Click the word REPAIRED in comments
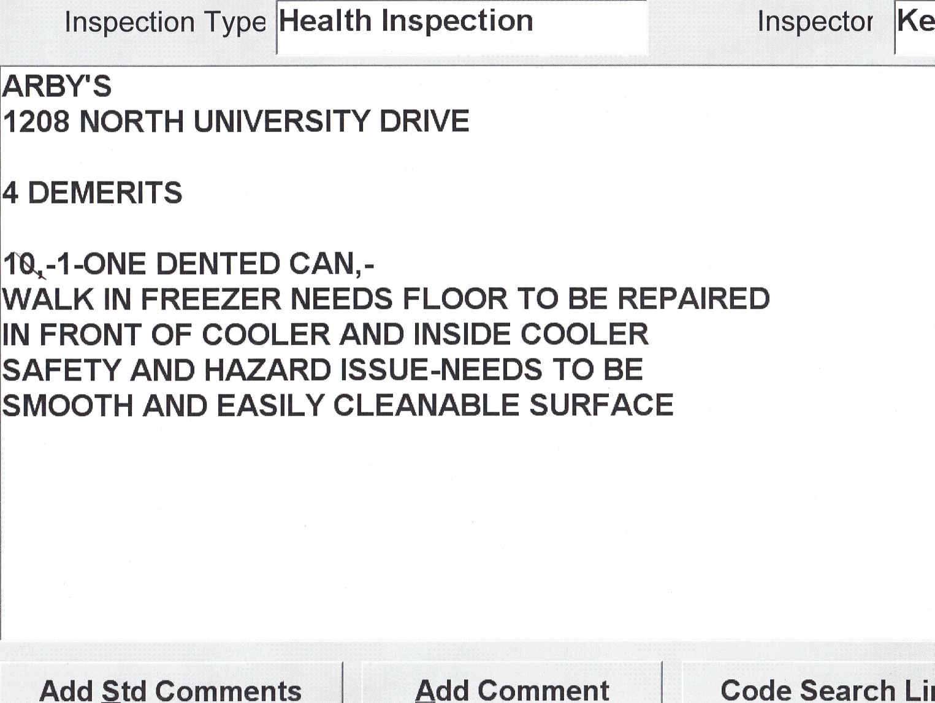Viewport: 935px width, 703px height. (x=693, y=300)
